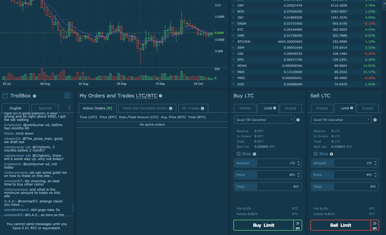Mark DASH as a favorite market
386x235 pixels.
point(233,24)
